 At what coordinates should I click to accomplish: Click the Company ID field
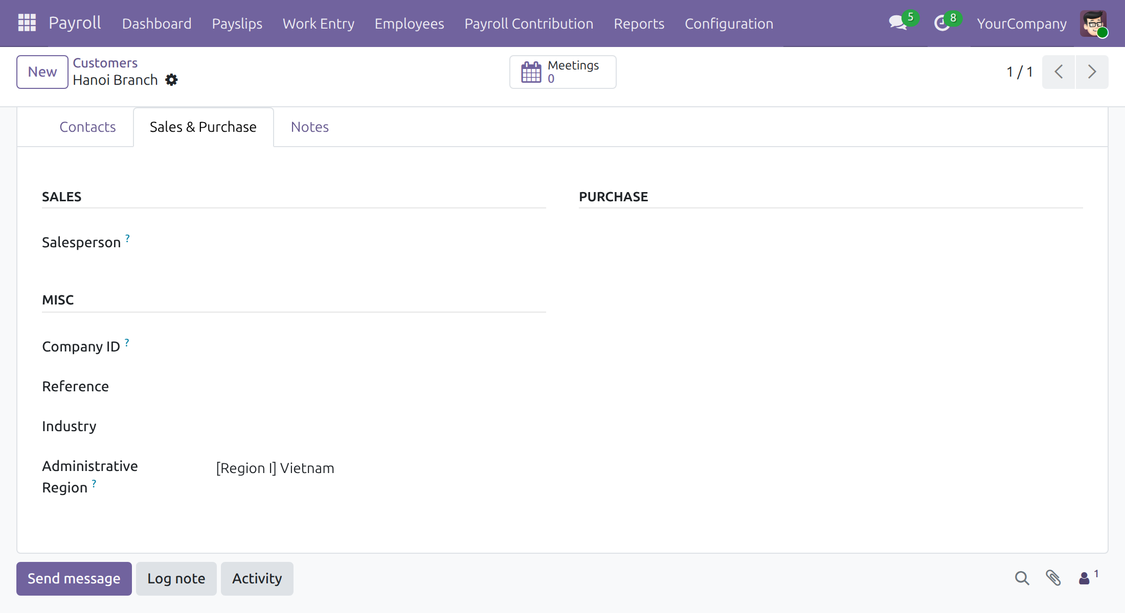point(380,346)
